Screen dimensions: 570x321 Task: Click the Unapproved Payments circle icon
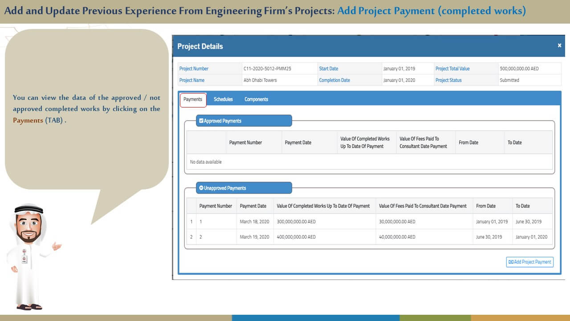(x=201, y=188)
